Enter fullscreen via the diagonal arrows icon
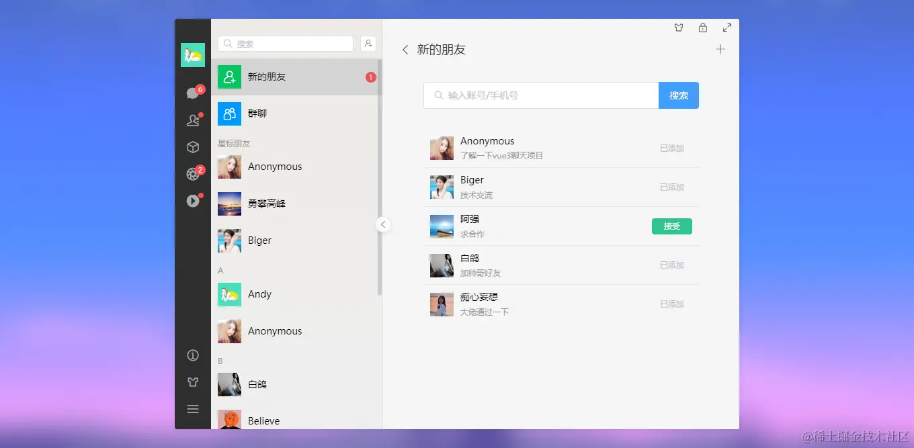This screenshot has height=448, width=914. click(x=726, y=28)
